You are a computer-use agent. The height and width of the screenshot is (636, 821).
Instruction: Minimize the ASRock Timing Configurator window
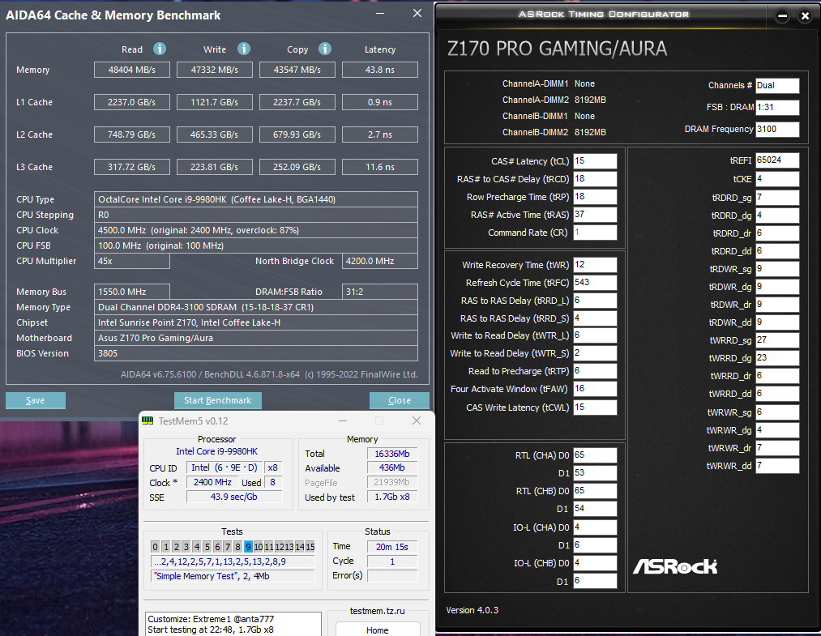[x=783, y=16]
